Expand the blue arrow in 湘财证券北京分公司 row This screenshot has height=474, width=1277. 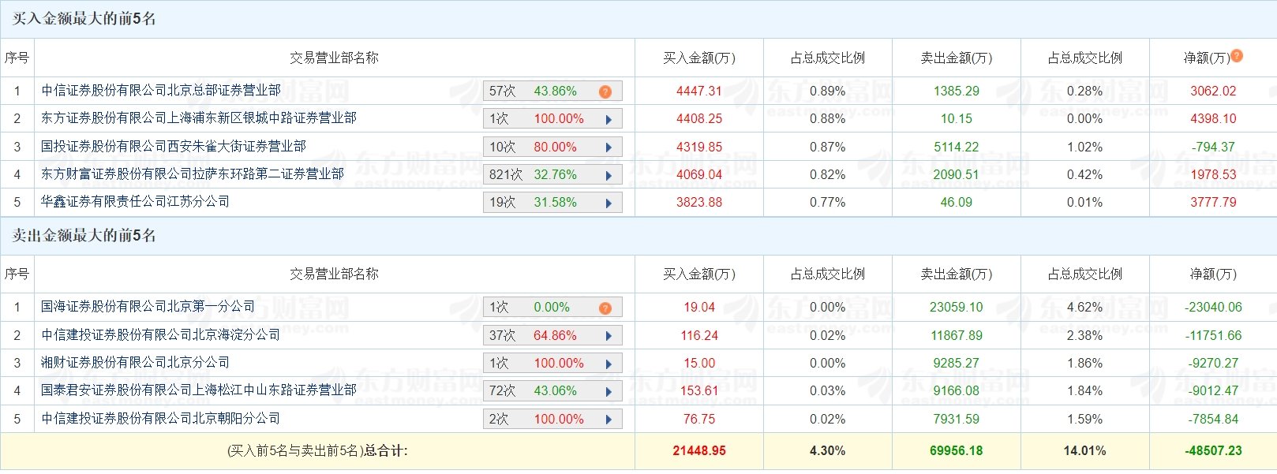click(609, 364)
